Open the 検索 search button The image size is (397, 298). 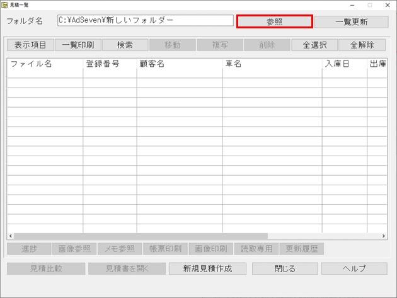pyautogui.click(x=125, y=45)
